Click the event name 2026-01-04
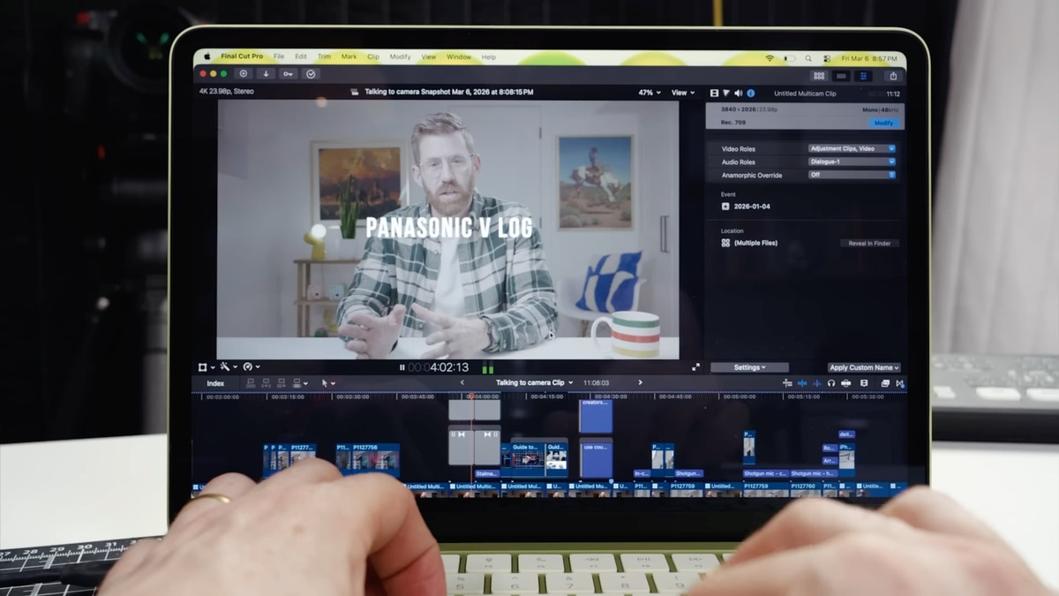Screen dimensions: 1059x596 pyautogui.click(x=752, y=206)
